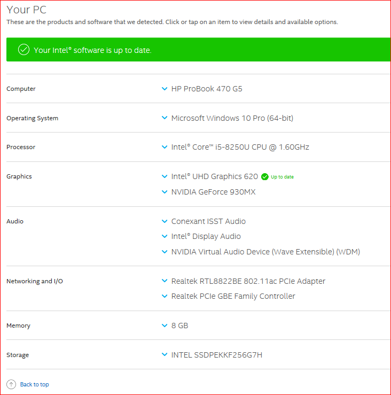Expand the HP ProBook 470 G5 chevron

pyautogui.click(x=165, y=89)
